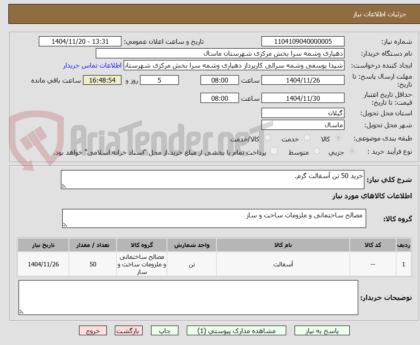Viewport: 420px width, 345px height.
Task: Select the کالا radio button
Action: [x=338, y=138]
